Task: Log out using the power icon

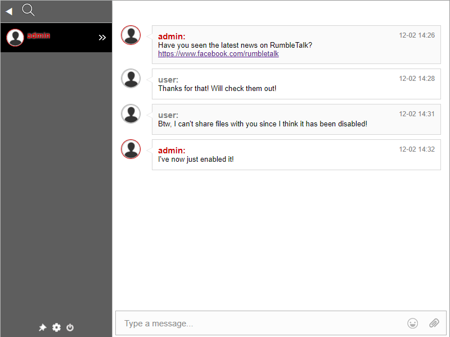Action: [70, 327]
